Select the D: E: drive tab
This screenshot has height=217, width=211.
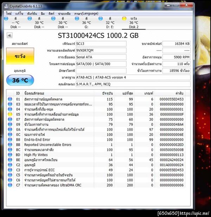click(110, 23)
